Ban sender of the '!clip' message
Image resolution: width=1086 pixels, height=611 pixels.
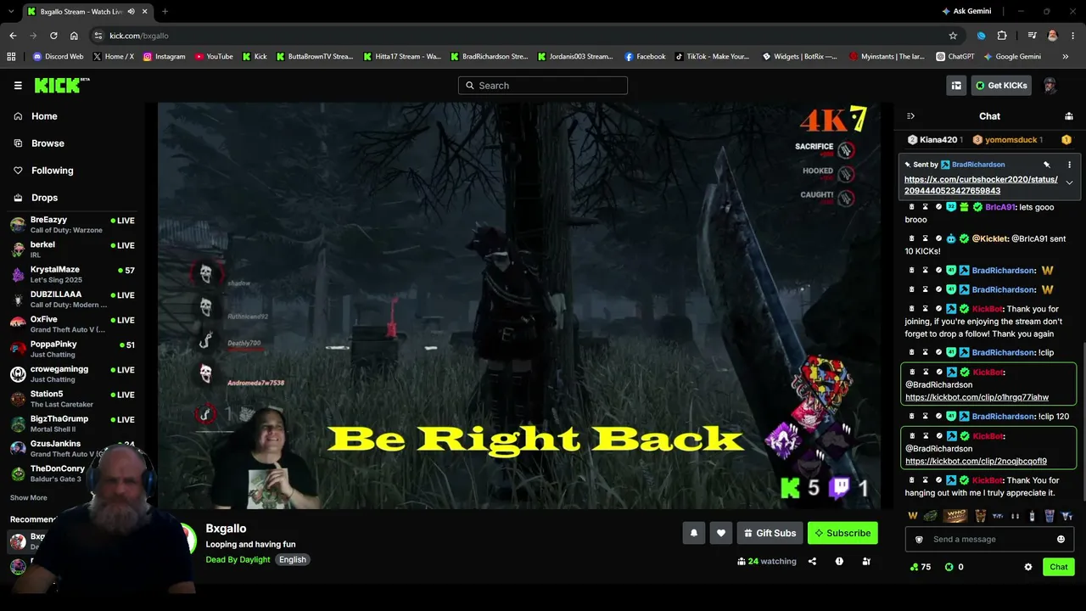[938, 352]
